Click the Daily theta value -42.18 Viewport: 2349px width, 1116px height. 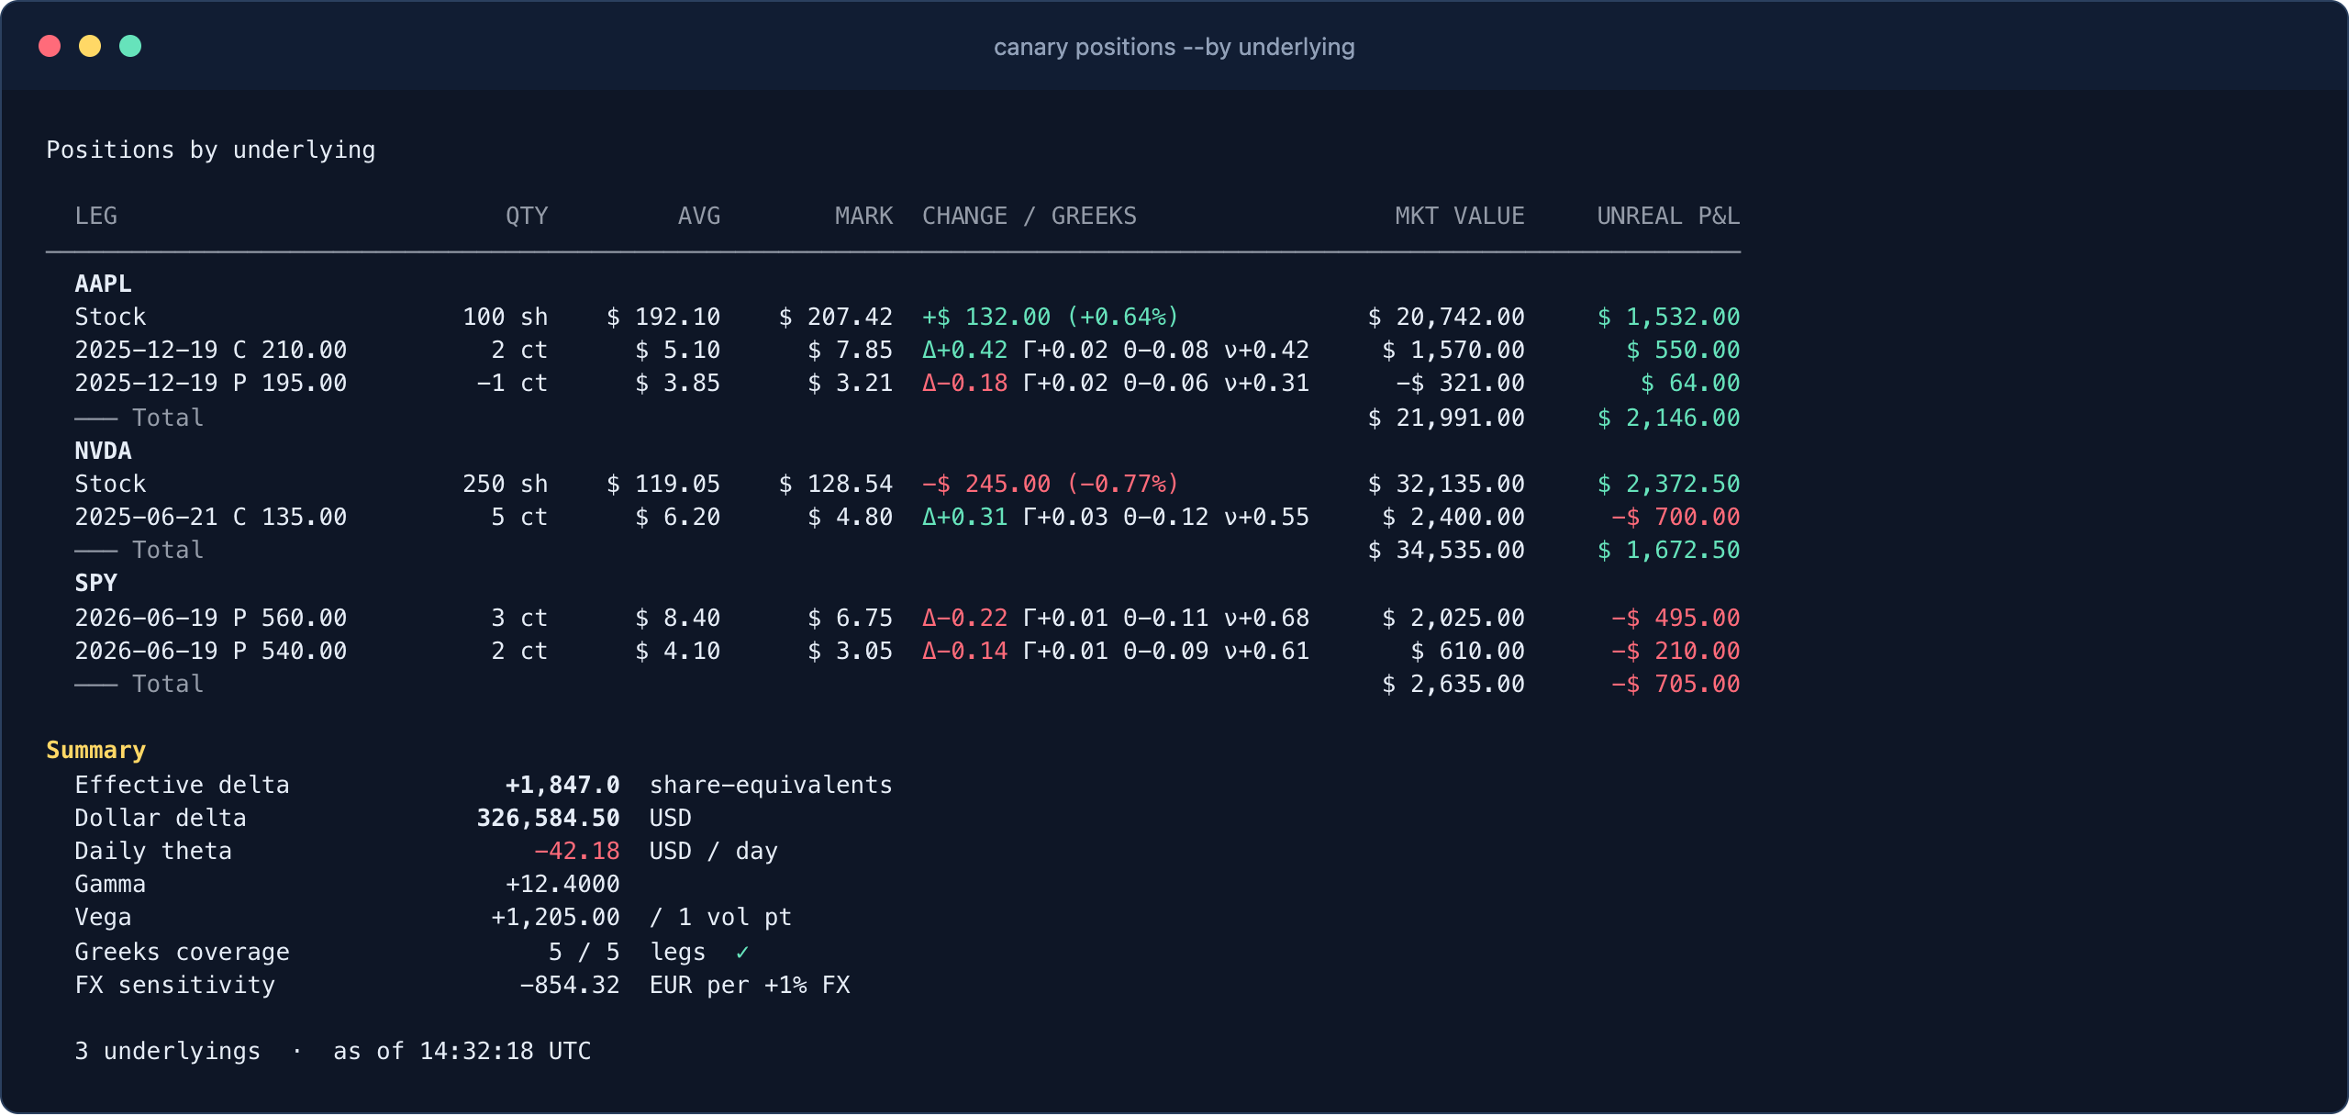tap(577, 851)
